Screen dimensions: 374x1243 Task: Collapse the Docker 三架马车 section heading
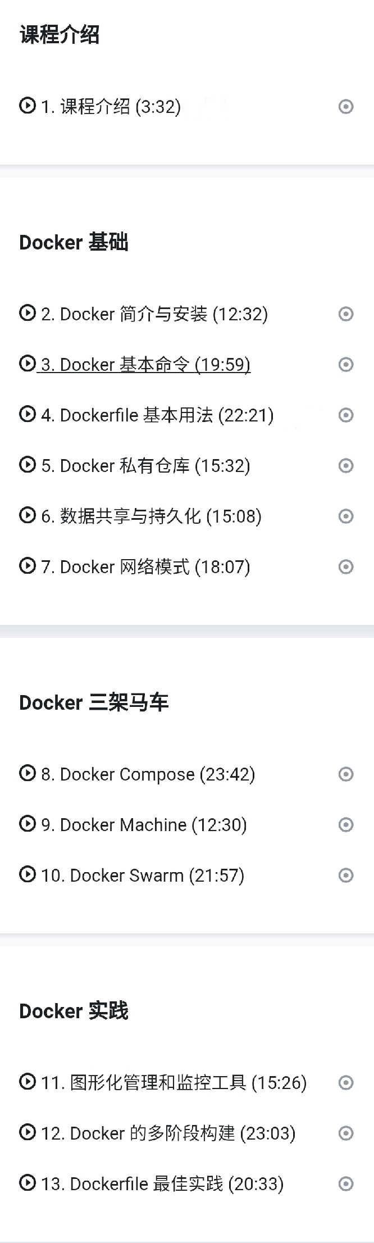click(x=94, y=702)
